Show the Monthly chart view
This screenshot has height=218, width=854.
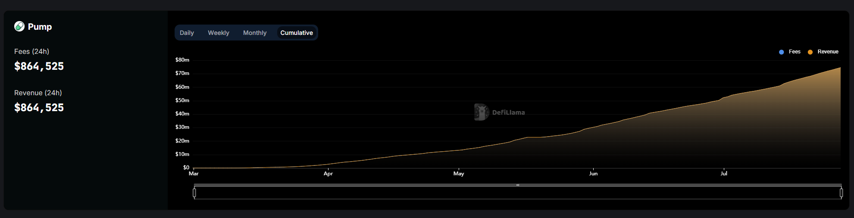[255, 33]
